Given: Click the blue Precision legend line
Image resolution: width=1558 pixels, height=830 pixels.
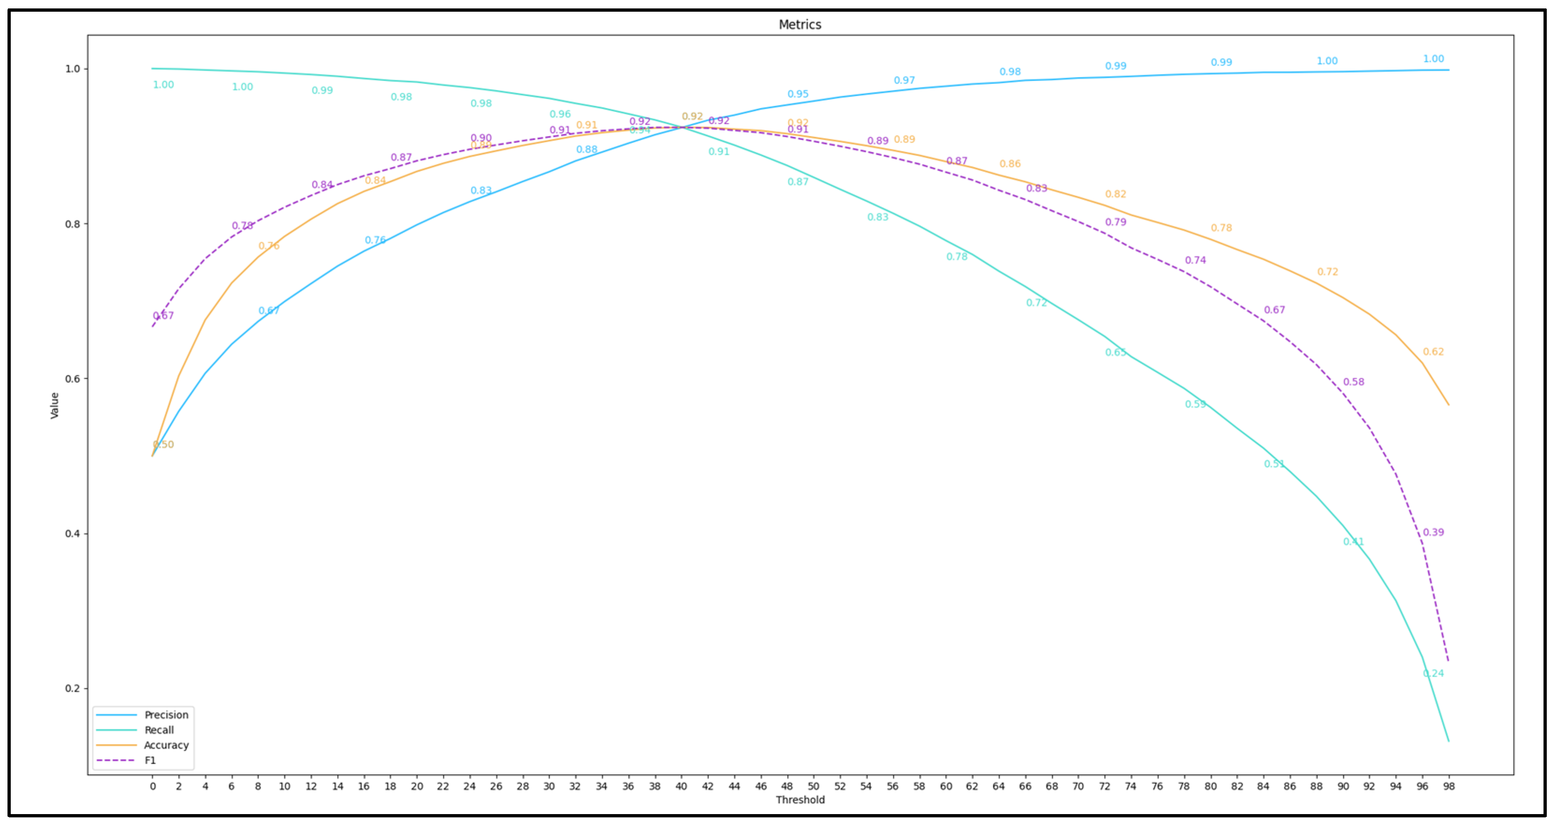Looking at the screenshot, I should coord(116,715).
